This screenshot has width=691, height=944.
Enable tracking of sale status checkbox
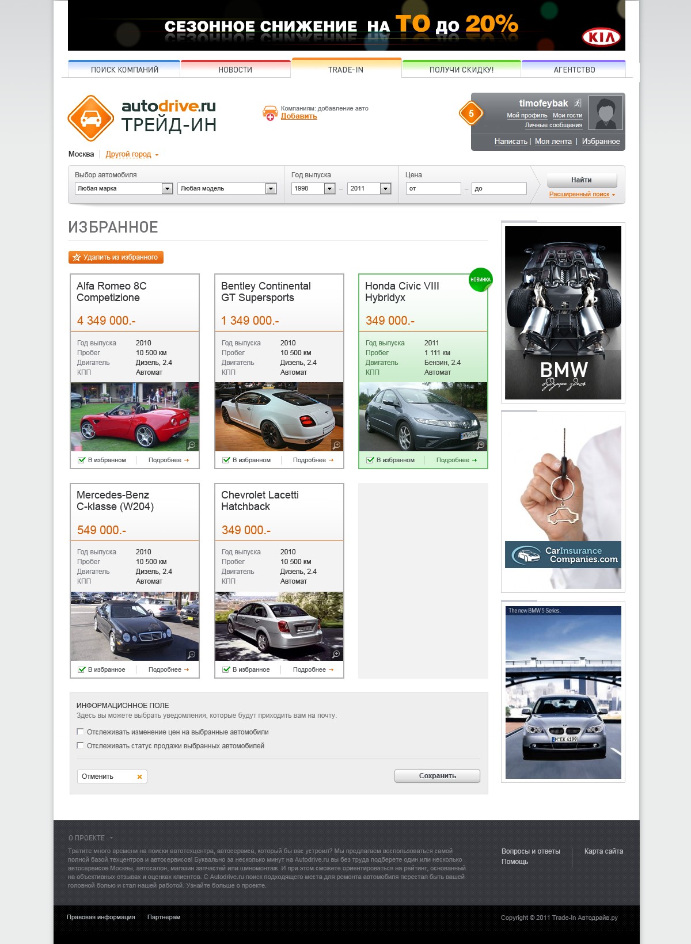[80, 745]
